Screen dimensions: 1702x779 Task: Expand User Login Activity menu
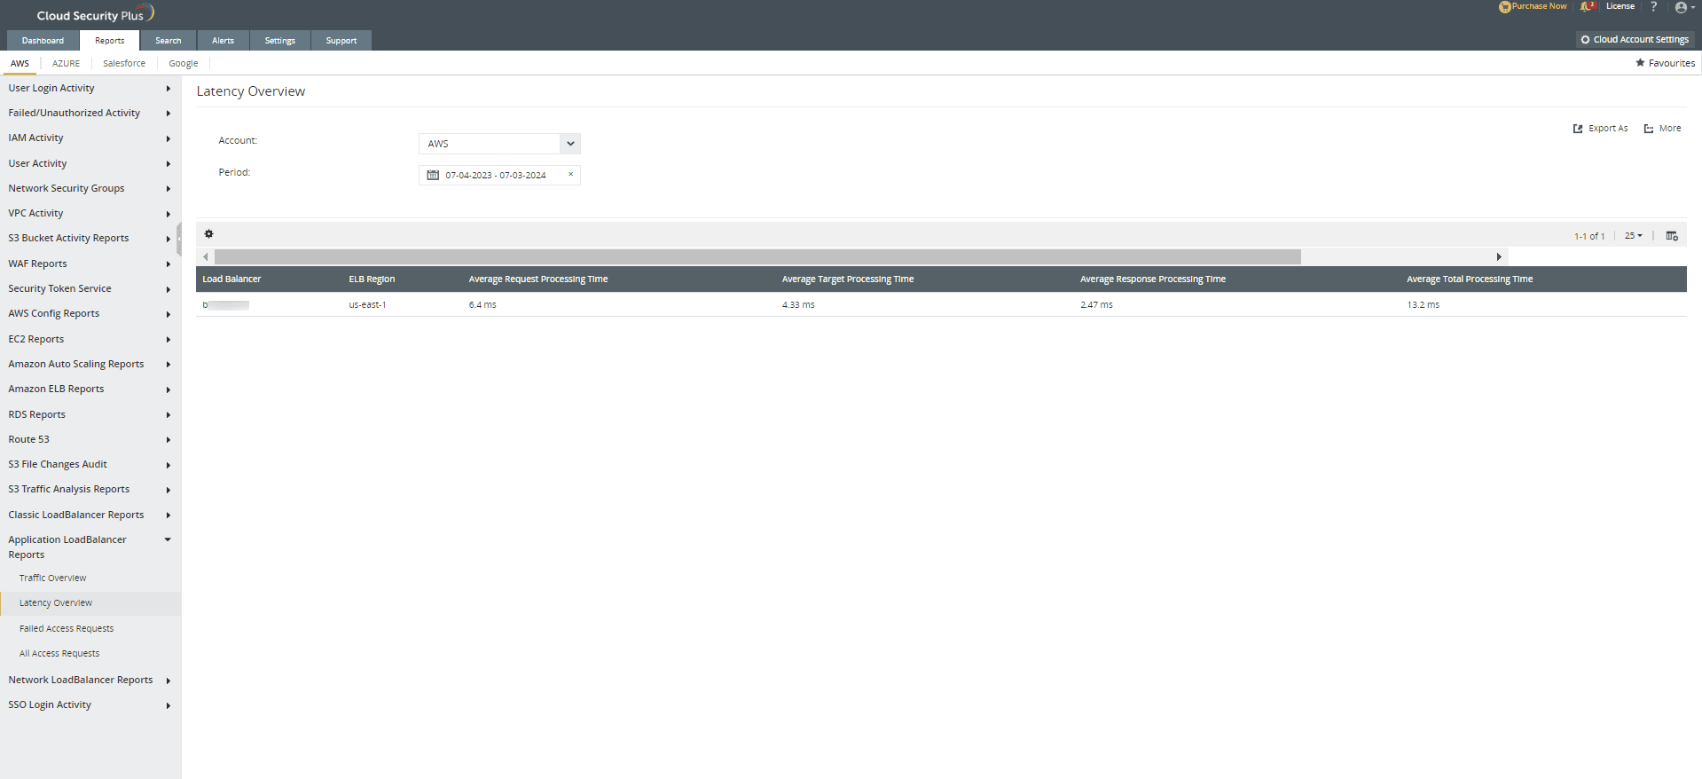point(90,88)
